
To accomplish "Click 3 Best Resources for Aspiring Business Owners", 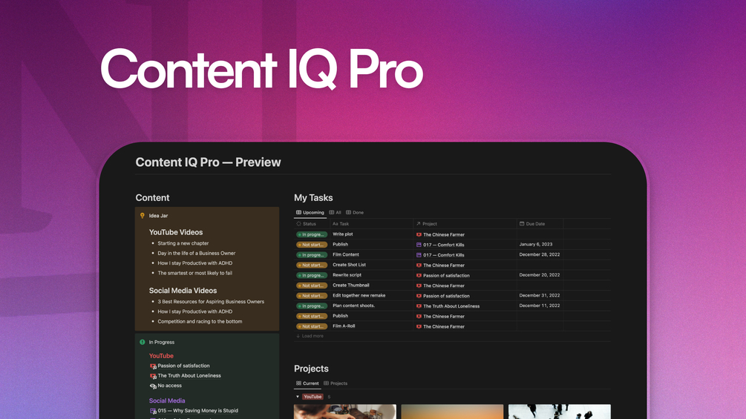I will click(211, 302).
